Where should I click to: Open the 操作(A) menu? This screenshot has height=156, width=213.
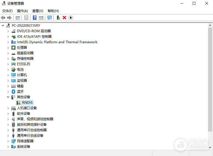tap(22, 11)
